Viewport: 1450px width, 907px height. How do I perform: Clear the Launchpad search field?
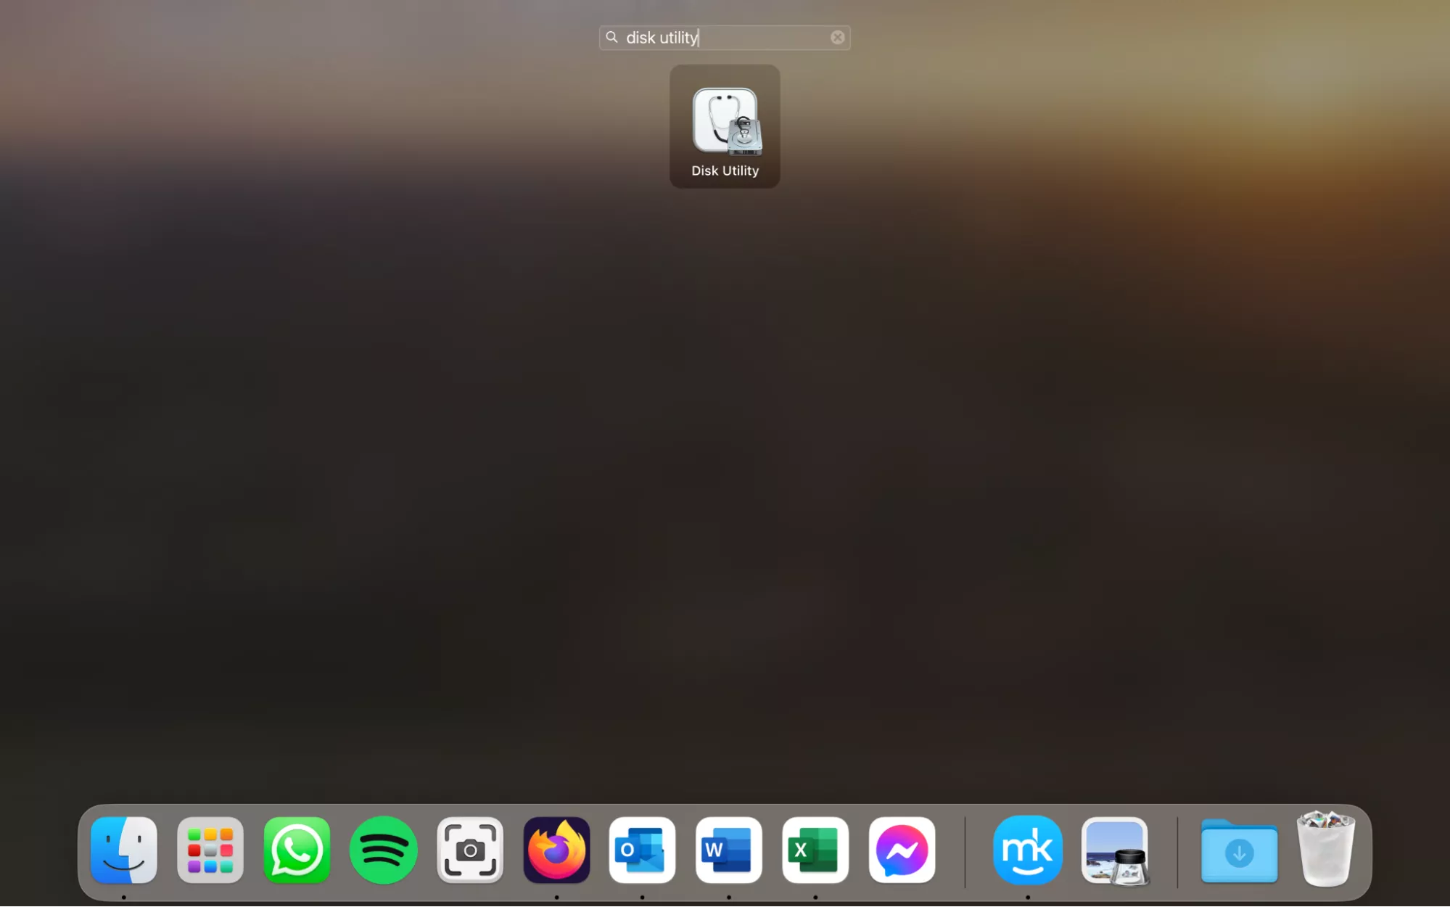[x=837, y=38]
